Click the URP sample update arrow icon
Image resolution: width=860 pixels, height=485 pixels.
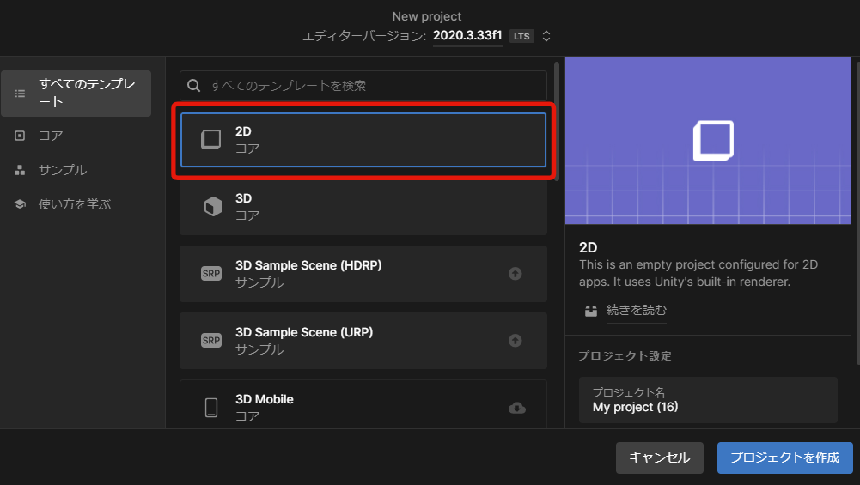(x=515, y=340)
